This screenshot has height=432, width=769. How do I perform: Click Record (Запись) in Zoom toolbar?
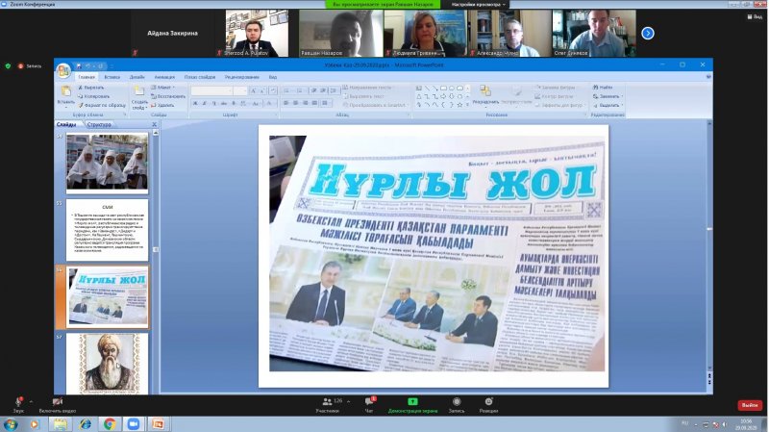coord(457,404)
